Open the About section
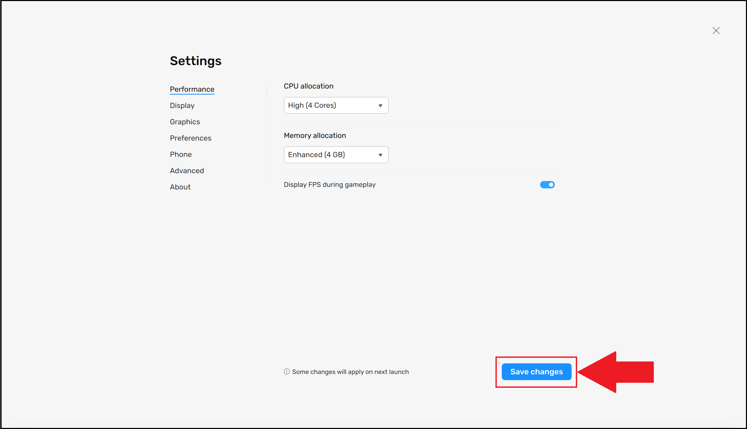 (180, 187)
